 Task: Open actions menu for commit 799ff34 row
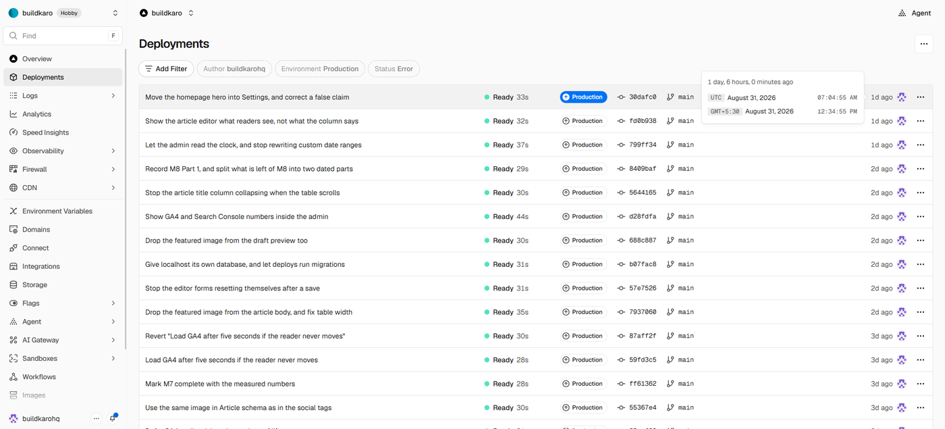click(920, 145)
